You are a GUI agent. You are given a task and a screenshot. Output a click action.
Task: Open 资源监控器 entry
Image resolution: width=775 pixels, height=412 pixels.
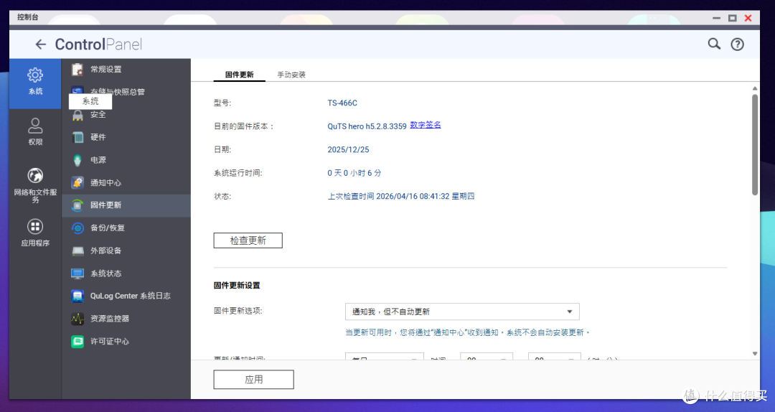tap(126, 319)
